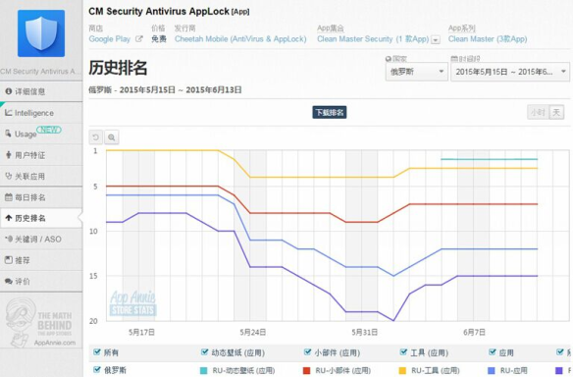The height and width of the screenshot is (377, 573).
Task: Click the 5月24日 axis date label
Action: pos(253,333)
